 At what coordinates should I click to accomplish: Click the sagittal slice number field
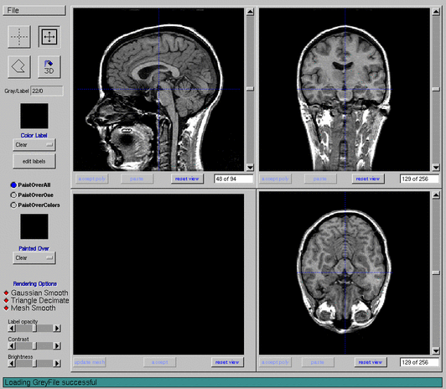click(x=234, y=179)
